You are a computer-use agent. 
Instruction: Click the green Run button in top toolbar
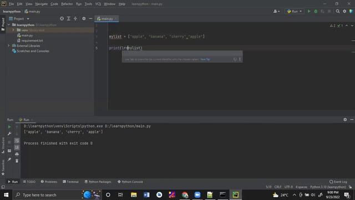point(309,11)
